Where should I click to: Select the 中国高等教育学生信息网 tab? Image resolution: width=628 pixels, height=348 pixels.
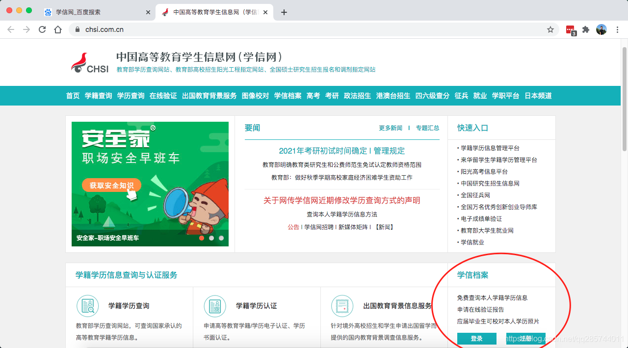[214, 12]
